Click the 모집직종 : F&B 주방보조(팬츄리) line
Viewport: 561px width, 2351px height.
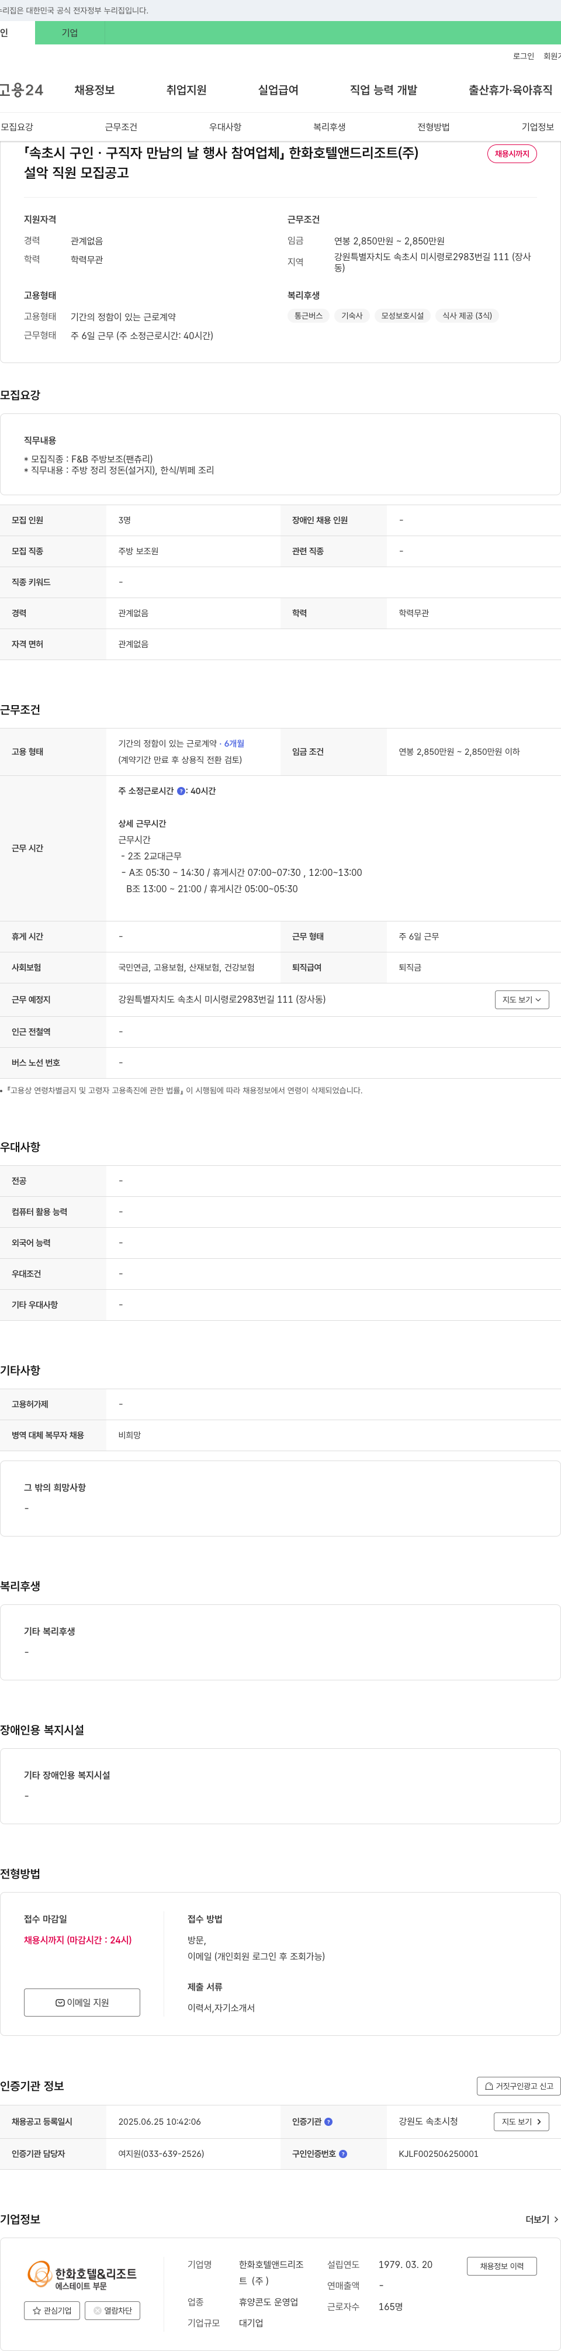88,459
